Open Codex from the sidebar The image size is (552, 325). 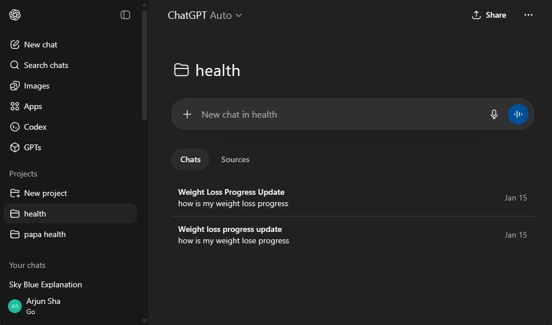[35, 127]
